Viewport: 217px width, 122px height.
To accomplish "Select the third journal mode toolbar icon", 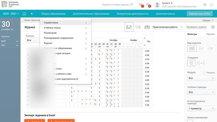I will click(x=147, y=27).
